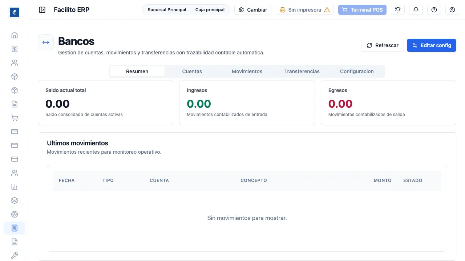Click the ESTADO column header
465x261 pixels.
(413, 181)
